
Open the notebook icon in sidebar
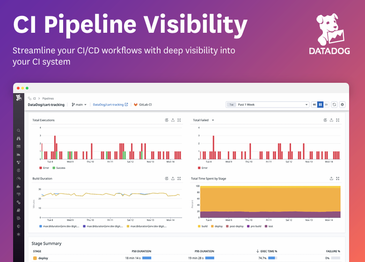18,211
